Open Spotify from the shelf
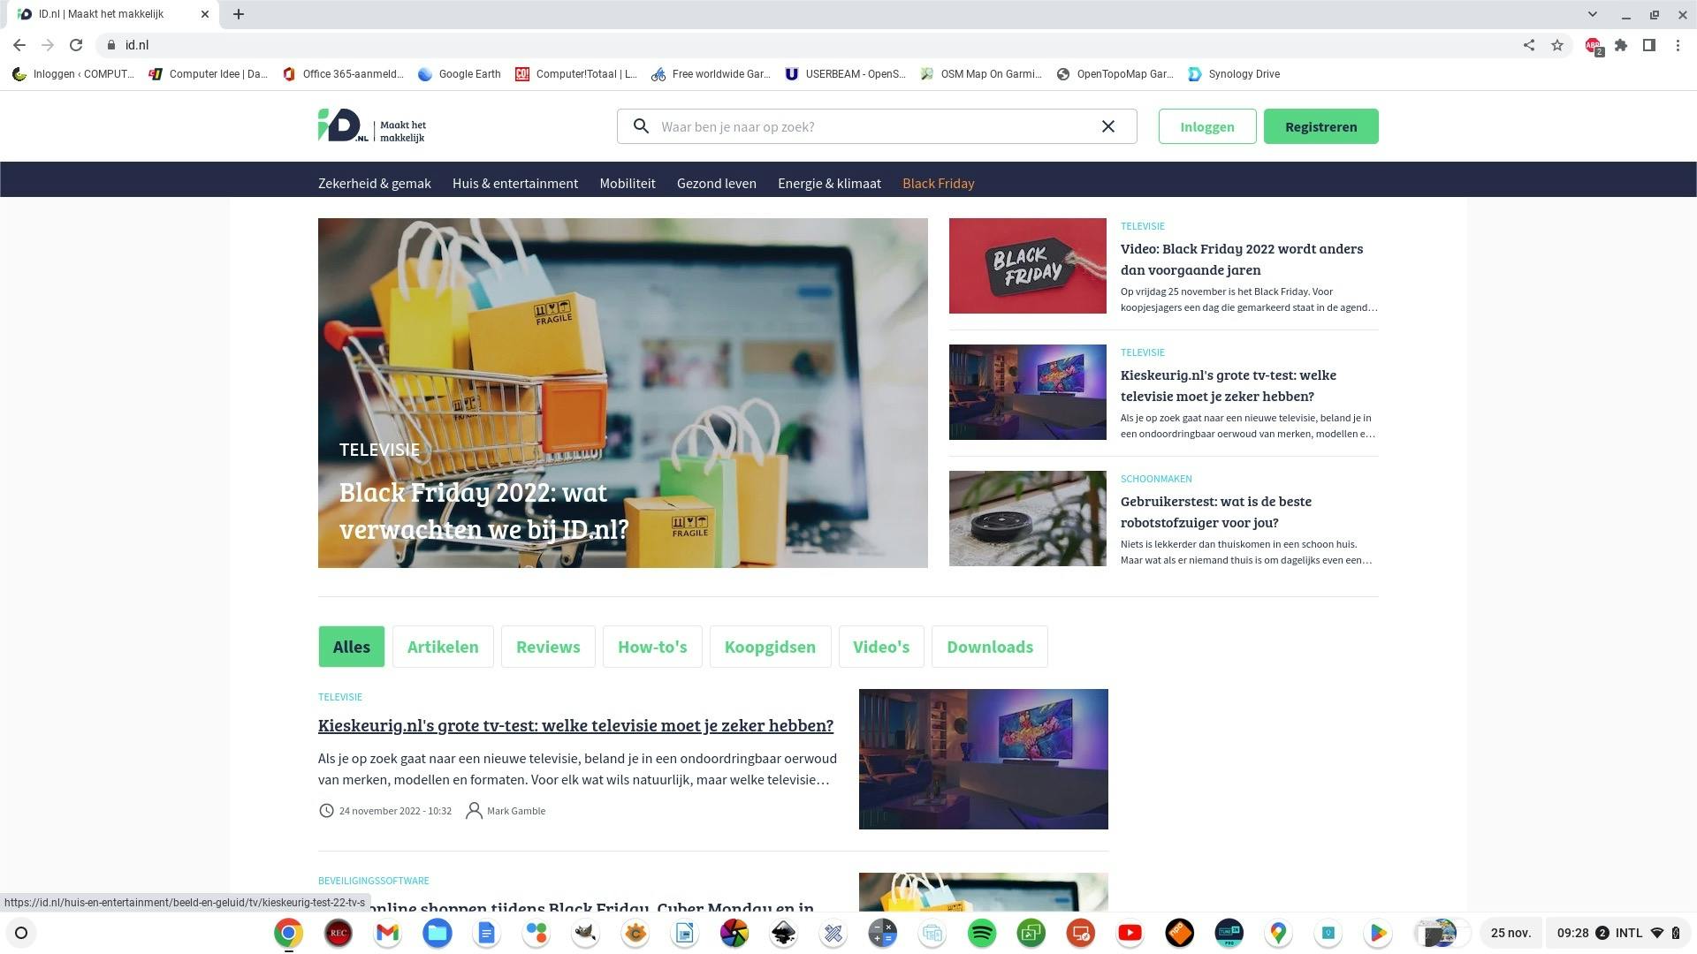The width and height of the screenshot is (1697, 954). [x=982, y=933]
